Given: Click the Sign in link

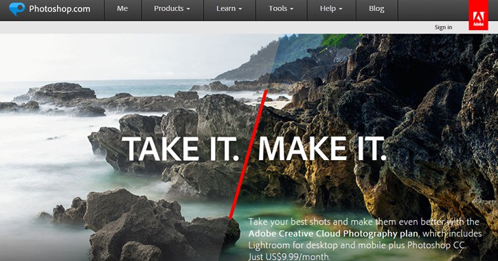Looking at the screenshot, I should coord(443,27).
